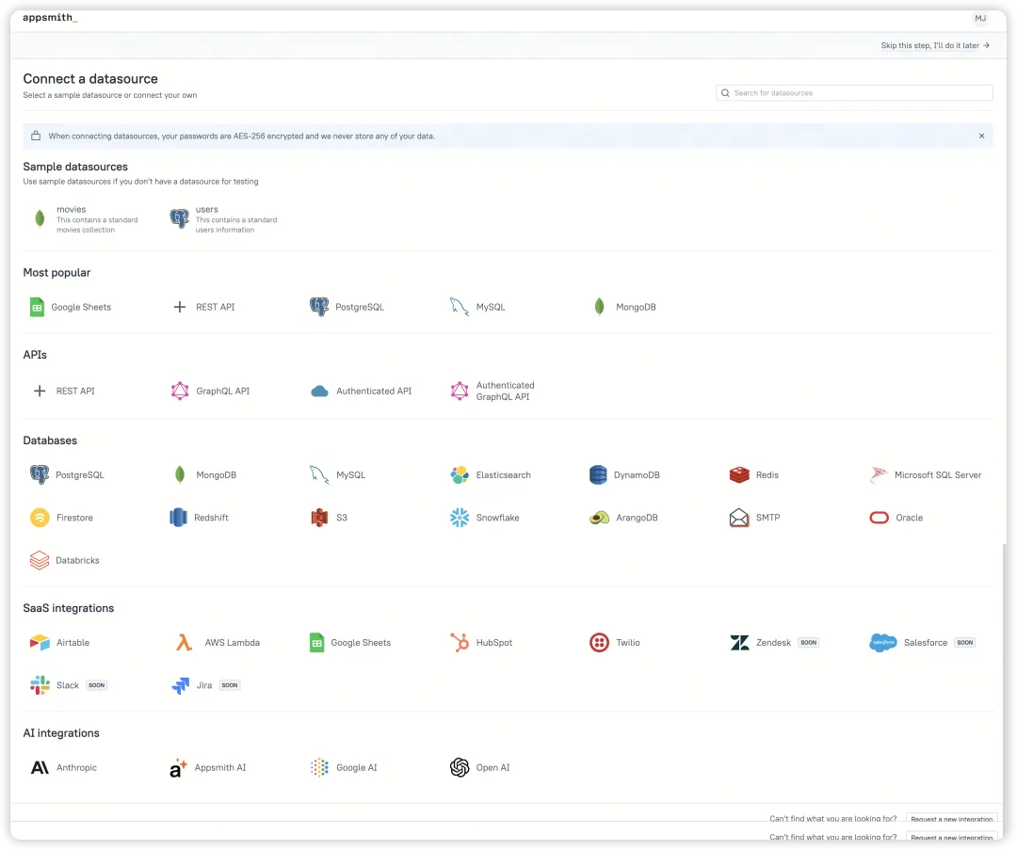Viewport: 1017px width, 850px height.
Task: Open the DynamoDB icon
Action: tap(598, 474)
